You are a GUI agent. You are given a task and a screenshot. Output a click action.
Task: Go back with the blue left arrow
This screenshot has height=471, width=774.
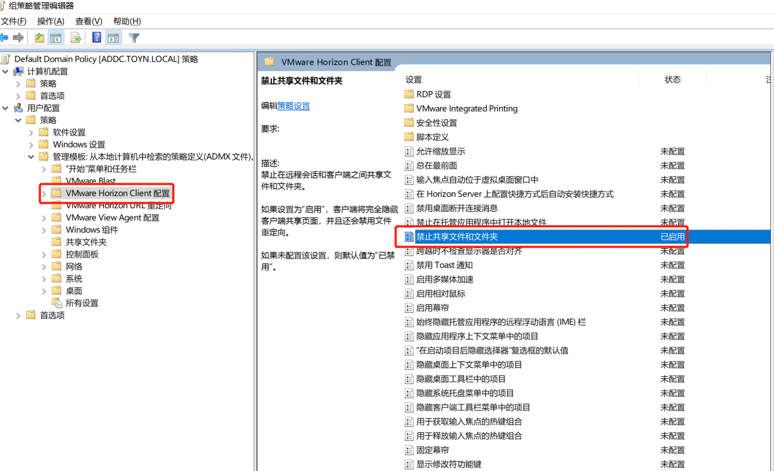[x=4, y=37]
